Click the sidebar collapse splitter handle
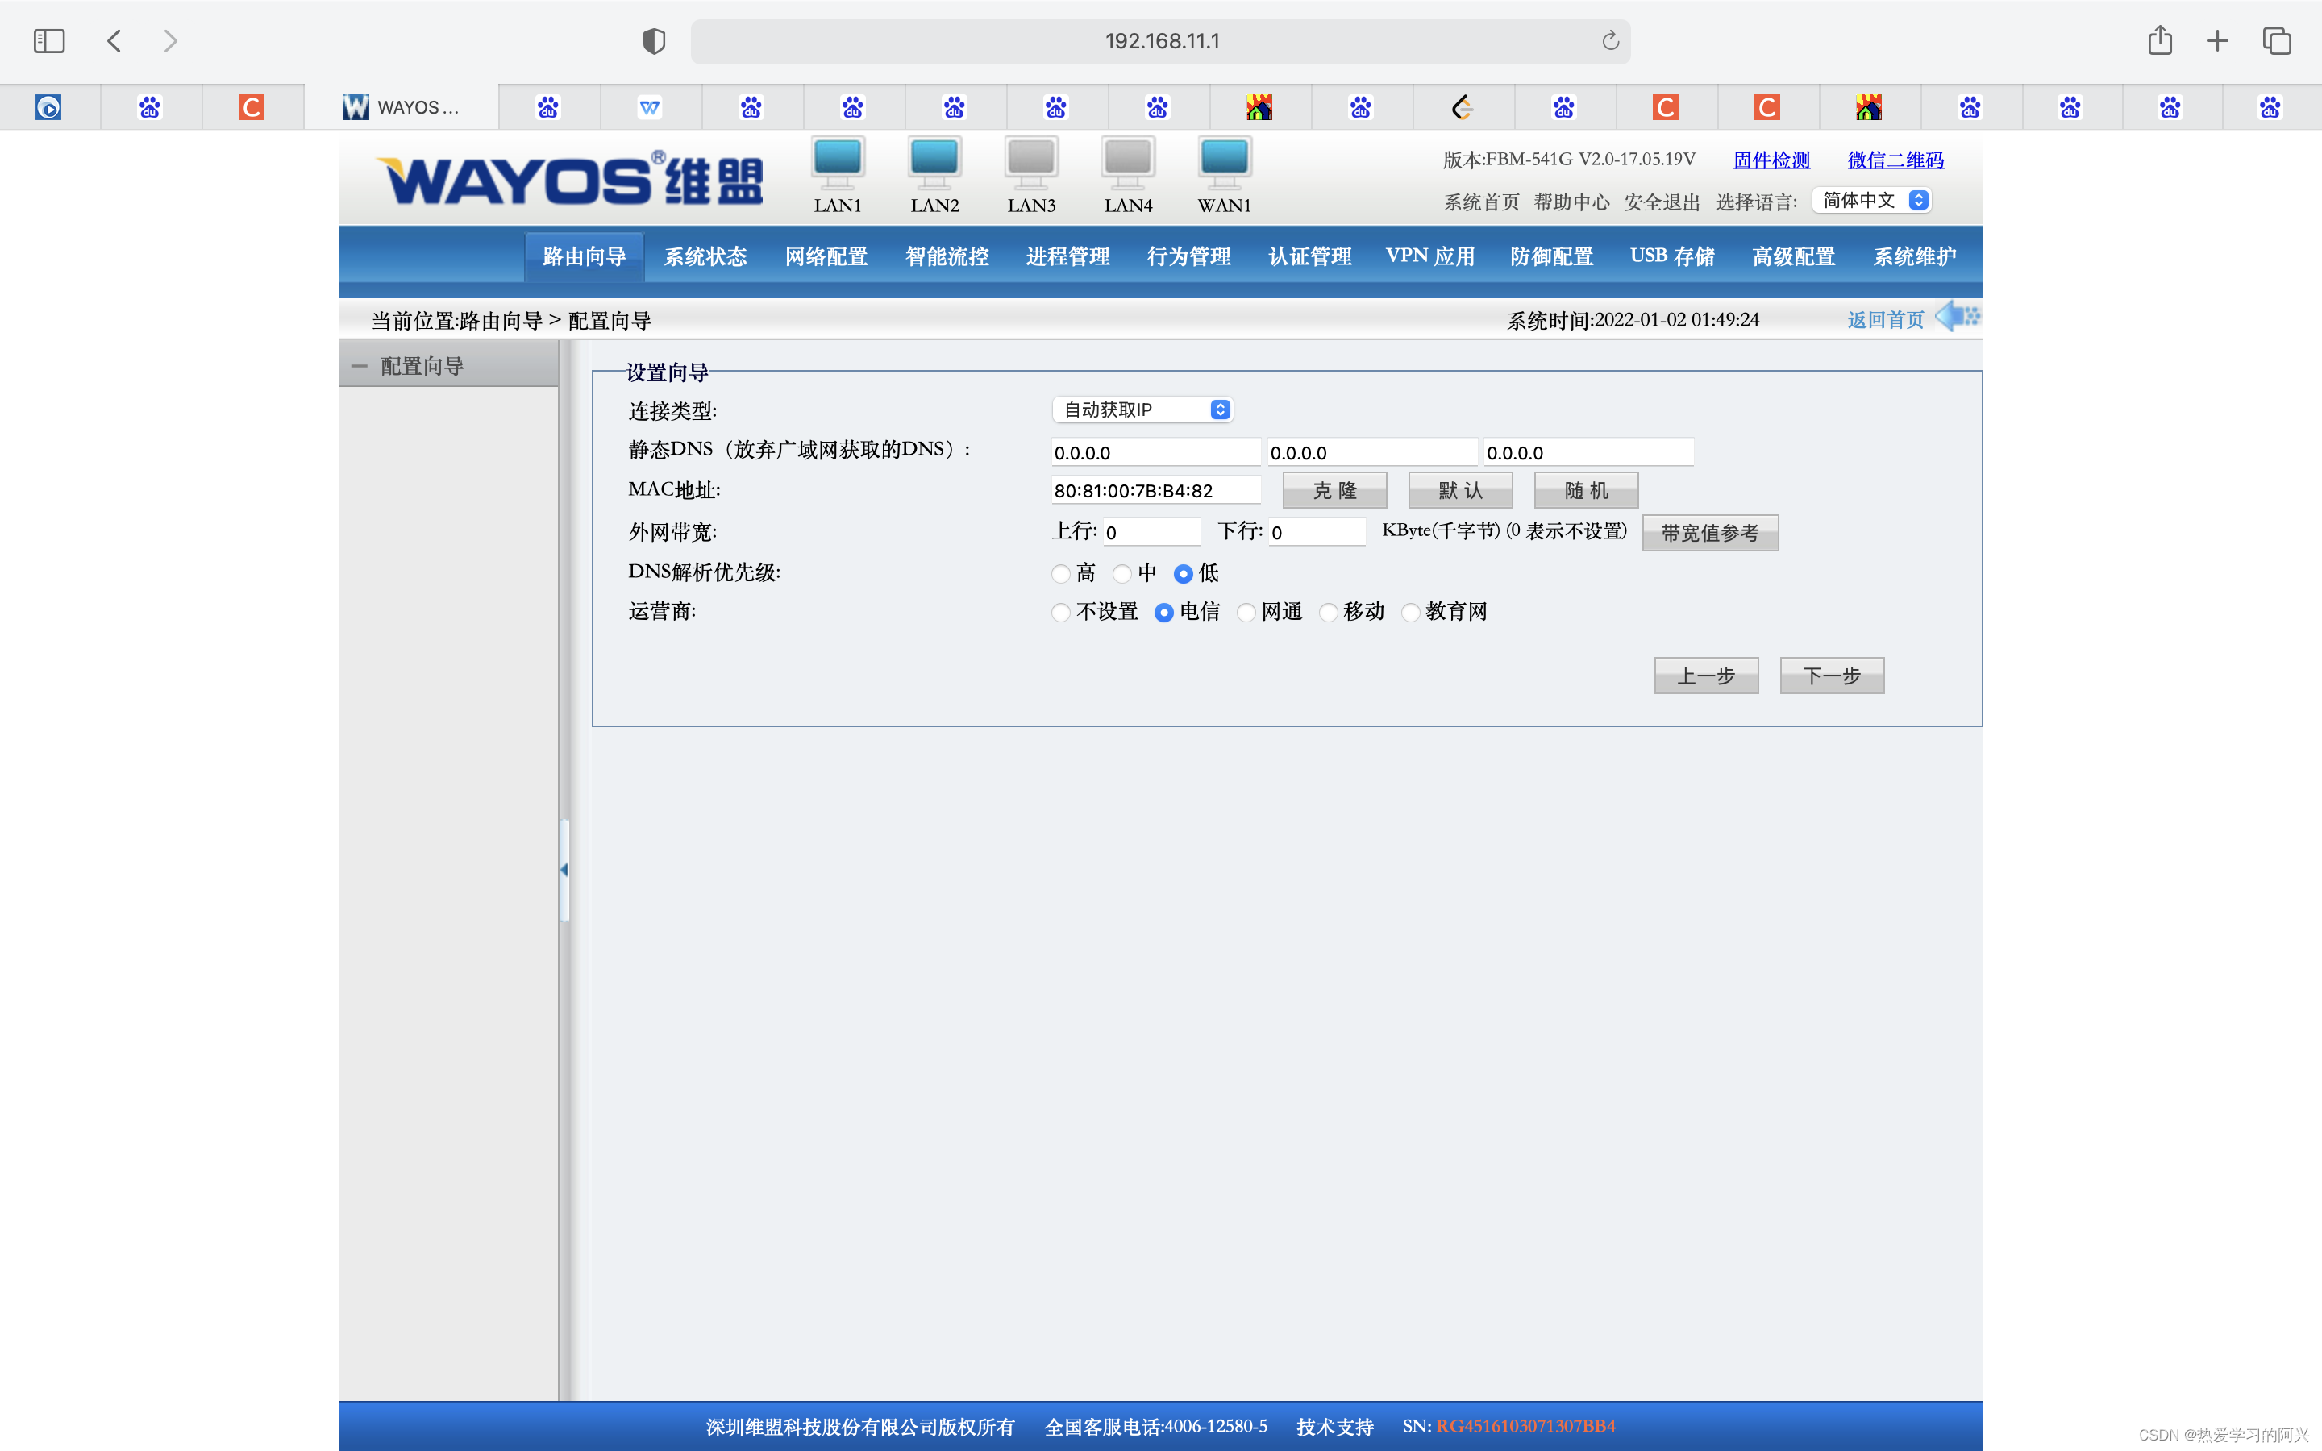Viewport: 2322px width, 1451px height. (564, 870)
